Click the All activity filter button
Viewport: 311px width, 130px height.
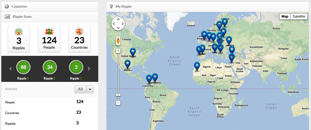coord(80,89)
